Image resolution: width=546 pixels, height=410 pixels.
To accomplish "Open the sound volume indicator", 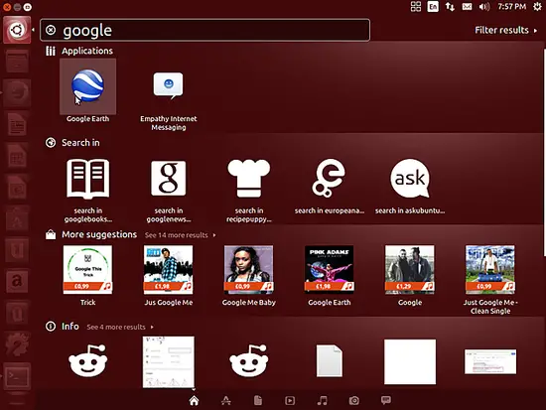I will click(484, 7).
